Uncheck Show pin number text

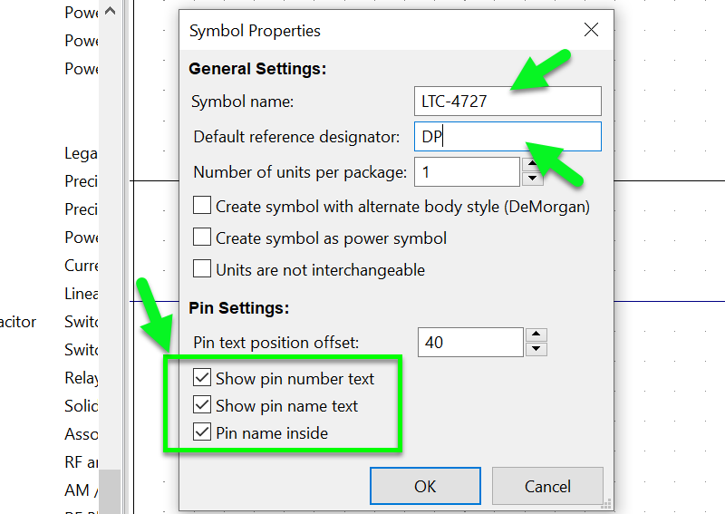[202, 377]
